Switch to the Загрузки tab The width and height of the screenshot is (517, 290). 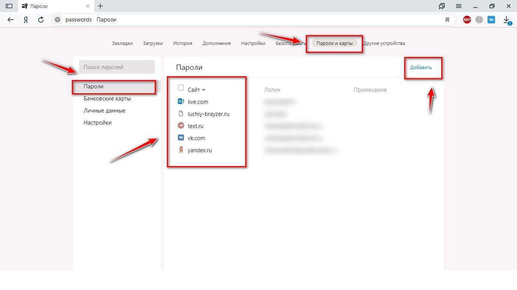[153, 43]
